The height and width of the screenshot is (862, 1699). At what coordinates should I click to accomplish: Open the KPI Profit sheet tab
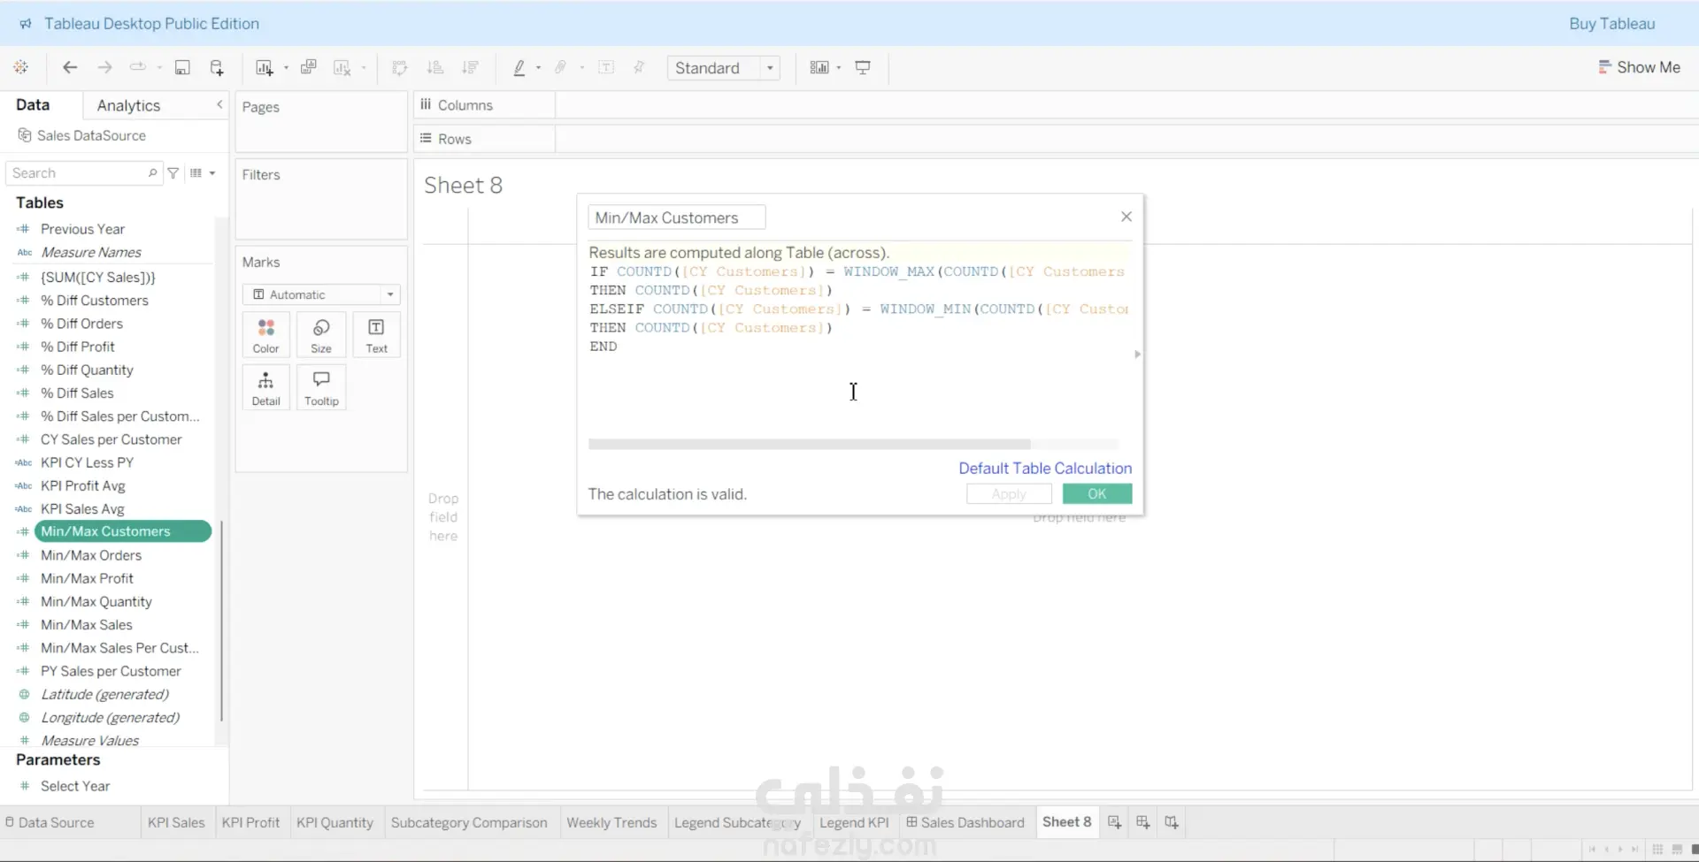(x=250, y=822)
